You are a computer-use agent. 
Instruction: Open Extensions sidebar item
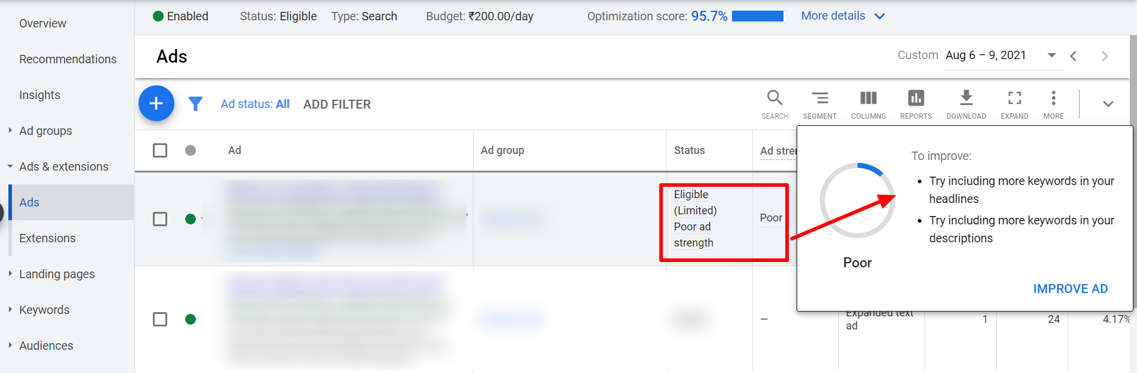tap(47, 238)
